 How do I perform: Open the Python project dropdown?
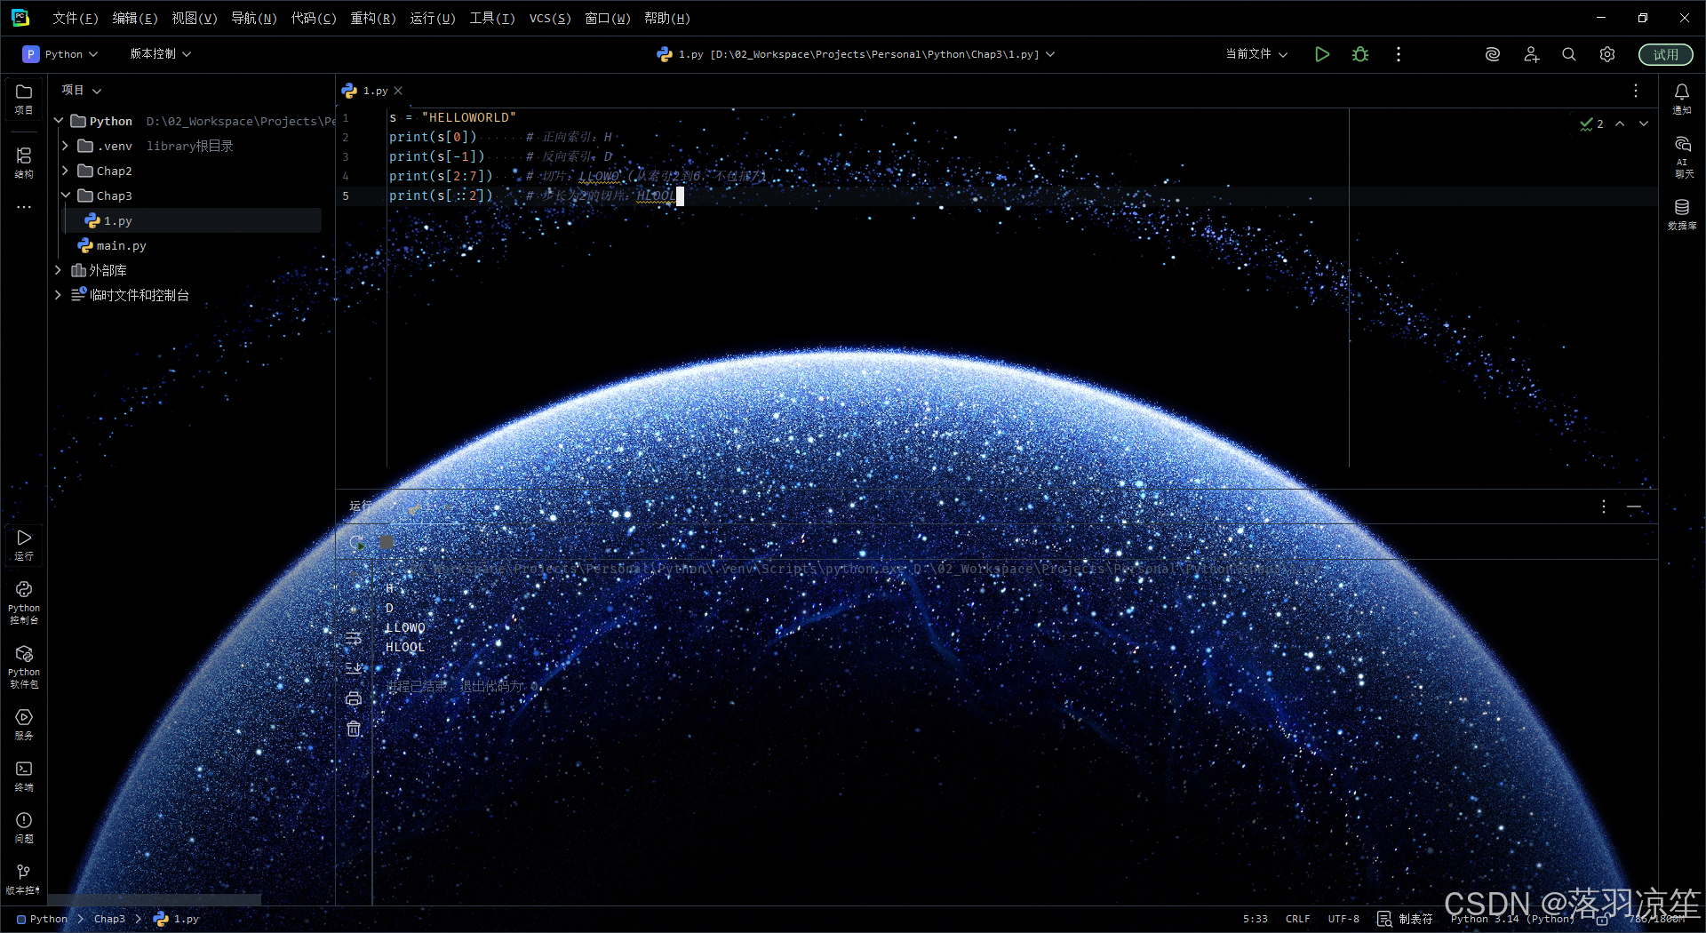[x=60, y=54]
